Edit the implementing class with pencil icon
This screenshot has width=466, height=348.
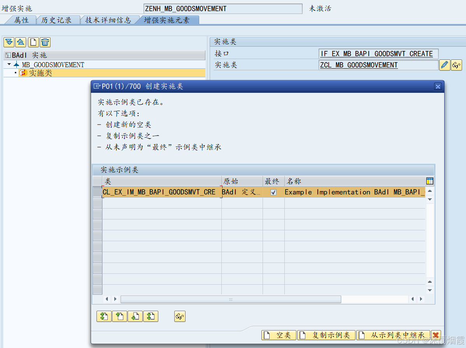[x=445, y=65]
